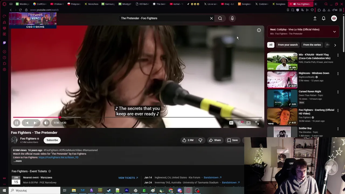Open the FooFighters listen link

point(58,157)
